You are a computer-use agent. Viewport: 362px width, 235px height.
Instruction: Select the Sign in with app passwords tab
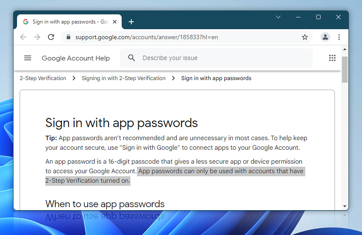point(69,22)
